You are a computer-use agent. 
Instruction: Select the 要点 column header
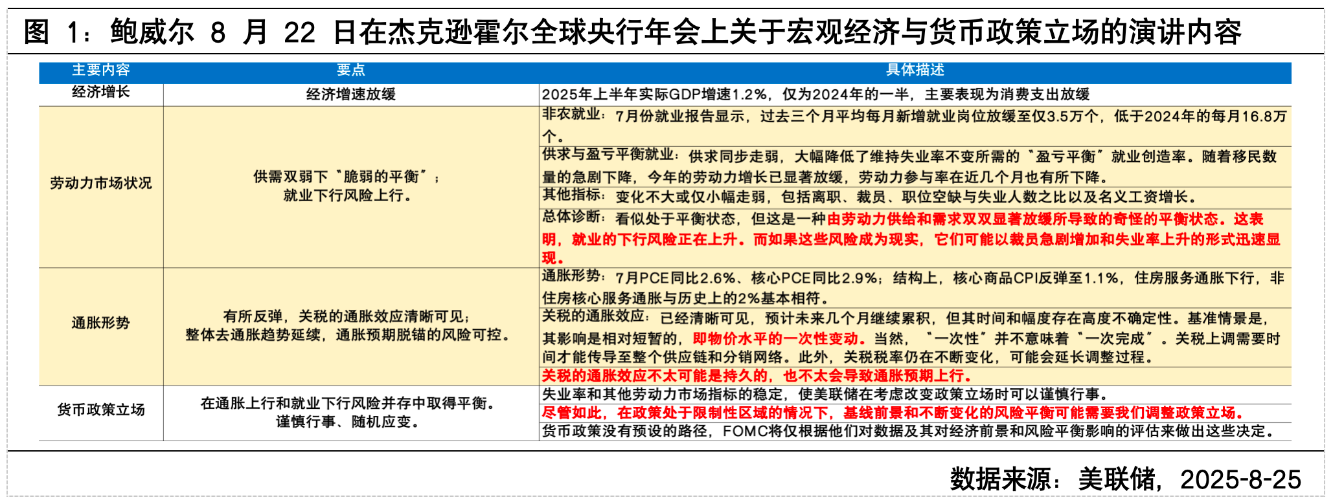[x=351, y=70]
